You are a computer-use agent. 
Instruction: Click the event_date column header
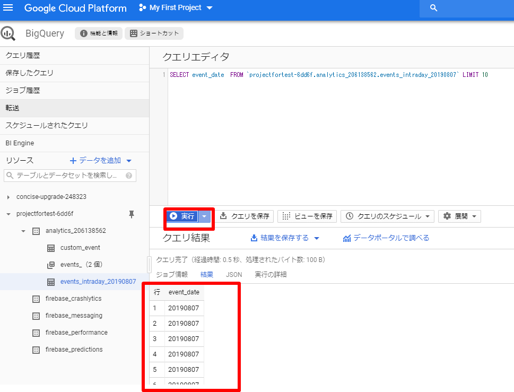pos(184,292)
